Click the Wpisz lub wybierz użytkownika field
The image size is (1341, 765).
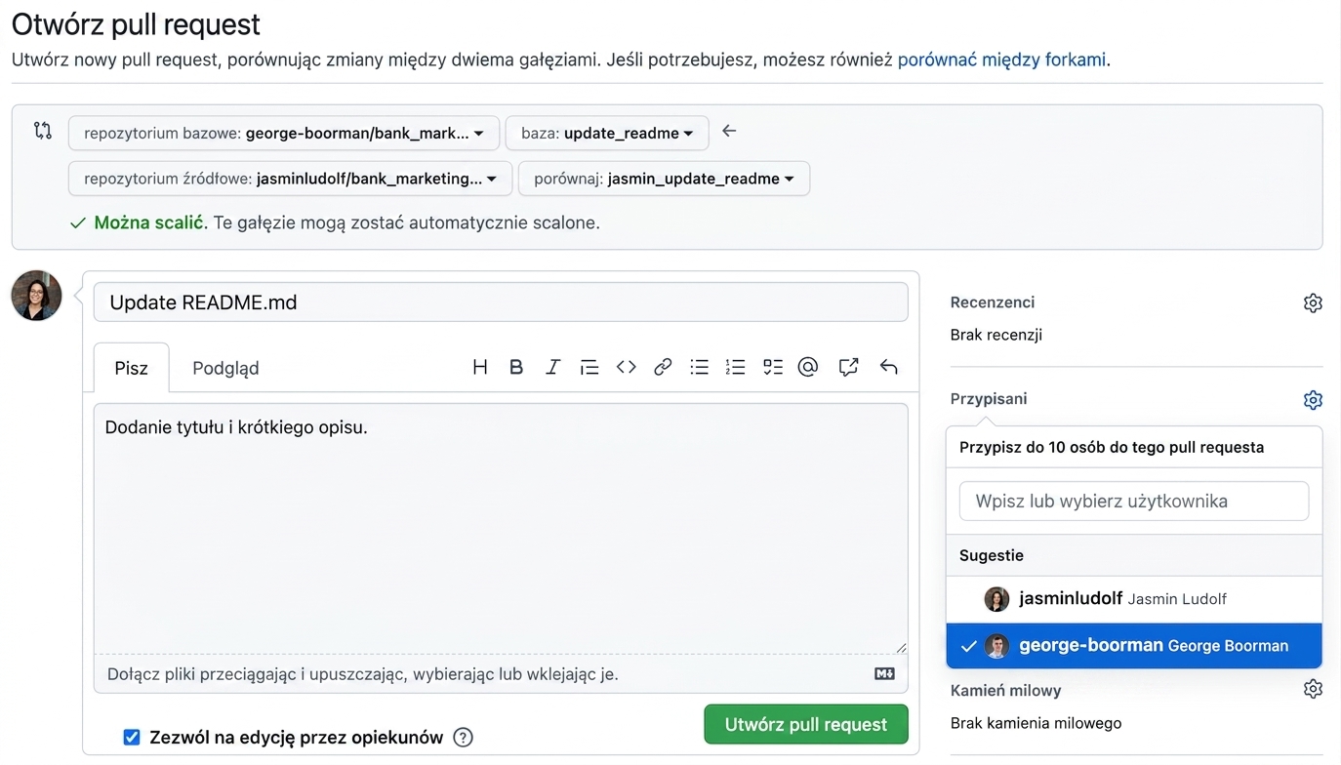[x=1134, y=502]
